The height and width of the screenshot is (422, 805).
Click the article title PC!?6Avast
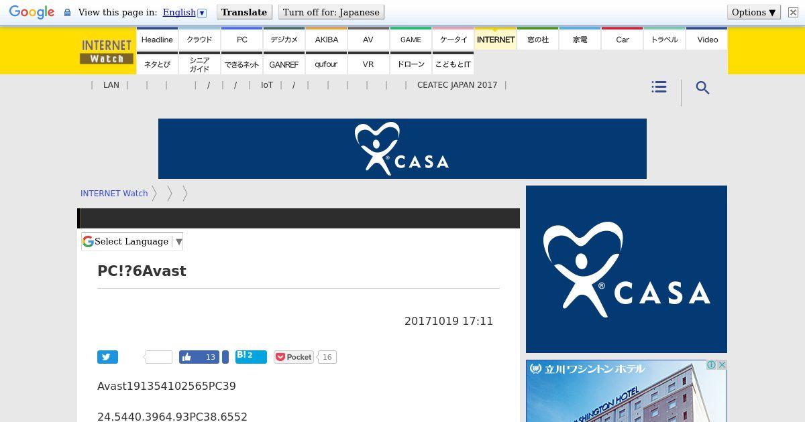[142, 271]
